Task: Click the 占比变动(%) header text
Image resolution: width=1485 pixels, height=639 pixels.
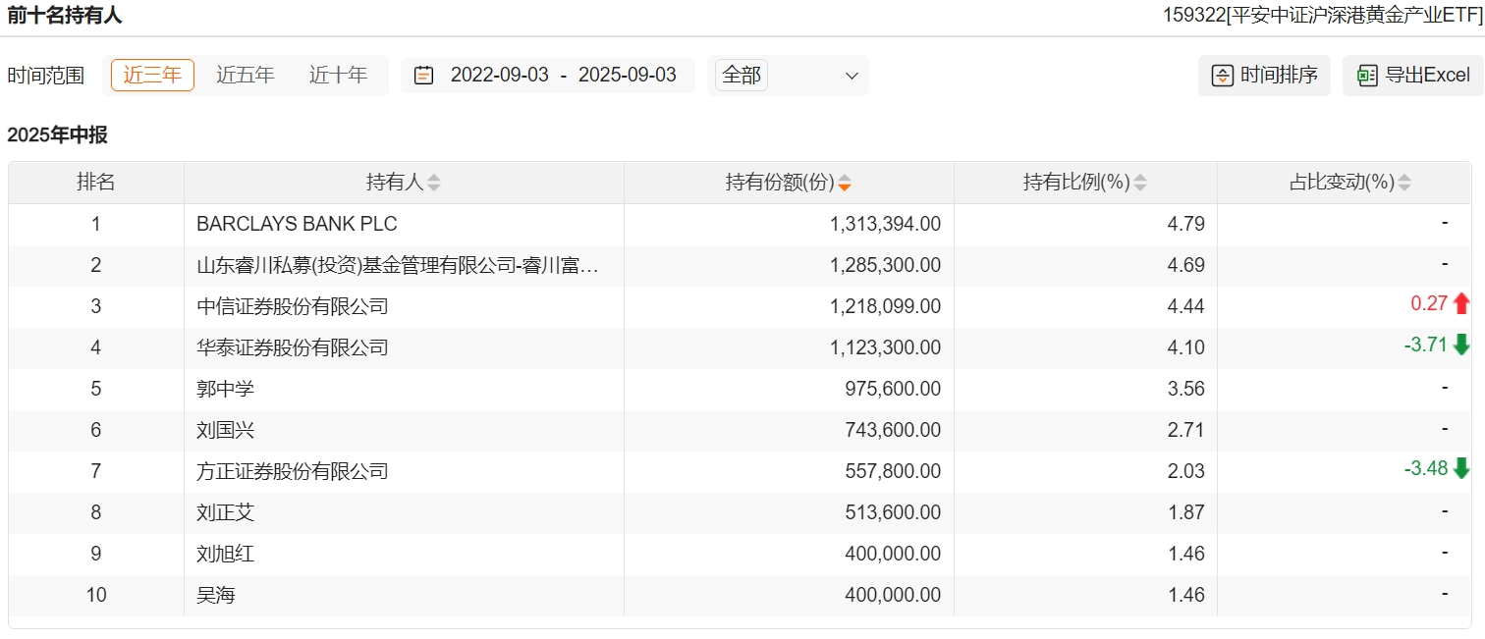Action: (1343, 183)
